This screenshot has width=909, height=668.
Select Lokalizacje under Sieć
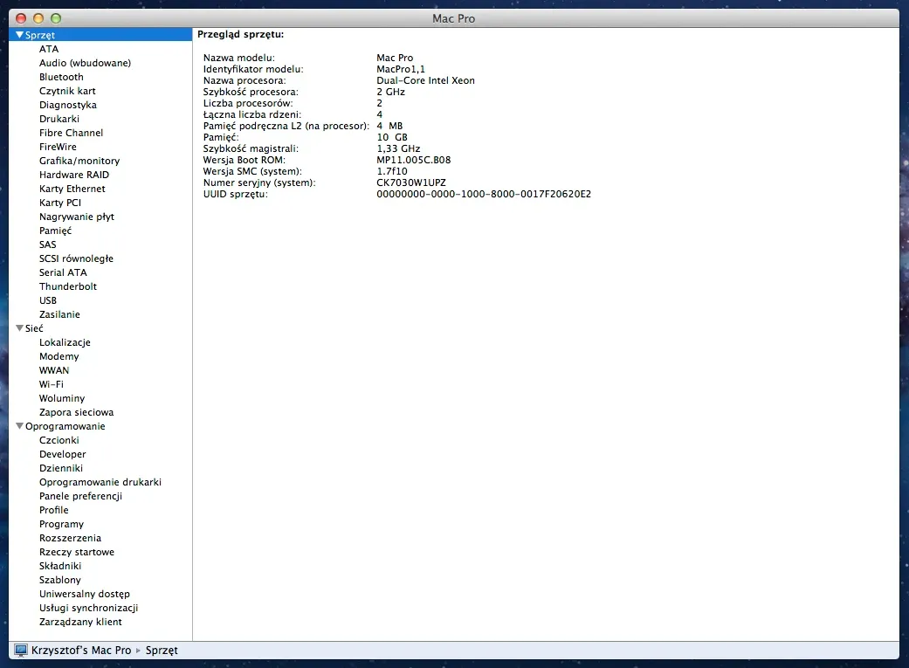pyautogui.click(x=65, y=342)
